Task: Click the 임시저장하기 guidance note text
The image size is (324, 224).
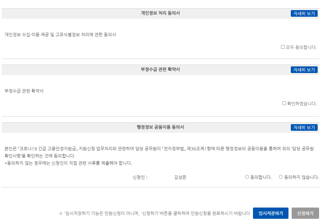Action: [x=155, y=213]
